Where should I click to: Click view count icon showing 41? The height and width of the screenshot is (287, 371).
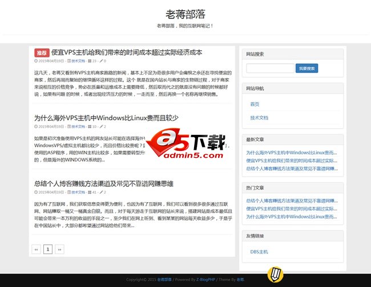coord(90,192)
